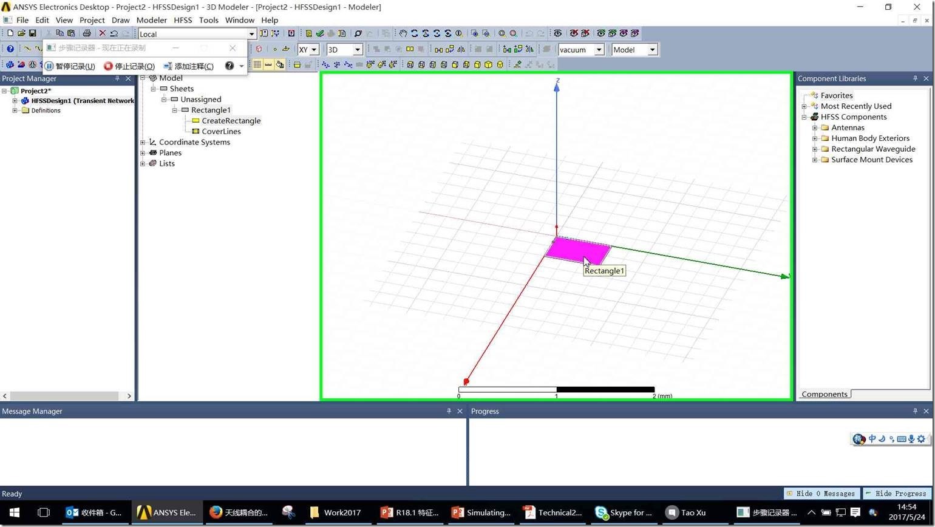Click the Validate green checkmark icon
Image resolution: width=935 pixels, height=527 pixels.
319,33
